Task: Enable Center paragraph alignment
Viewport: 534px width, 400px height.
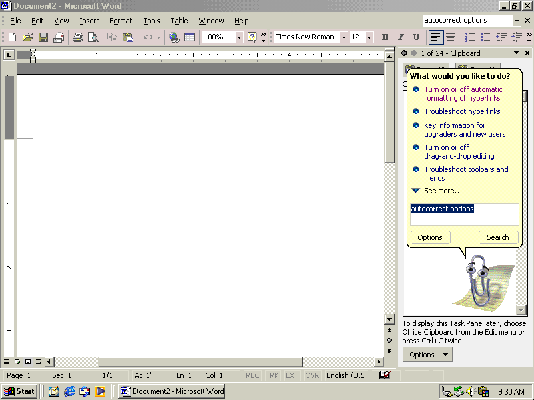Action: (451, 37)
